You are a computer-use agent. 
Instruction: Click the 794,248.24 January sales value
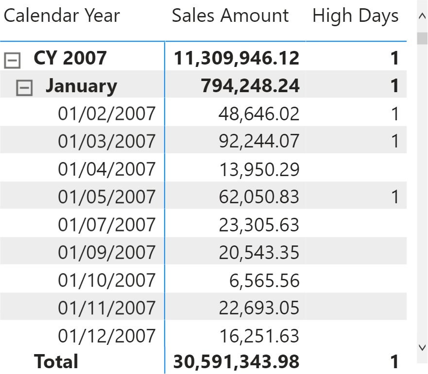coord(250,86)
